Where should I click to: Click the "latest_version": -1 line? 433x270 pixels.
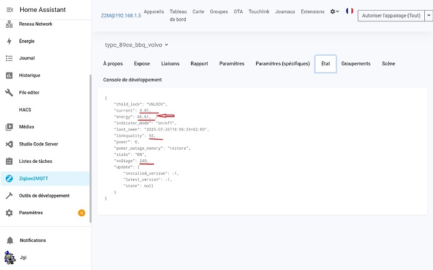tap(147, 180)
